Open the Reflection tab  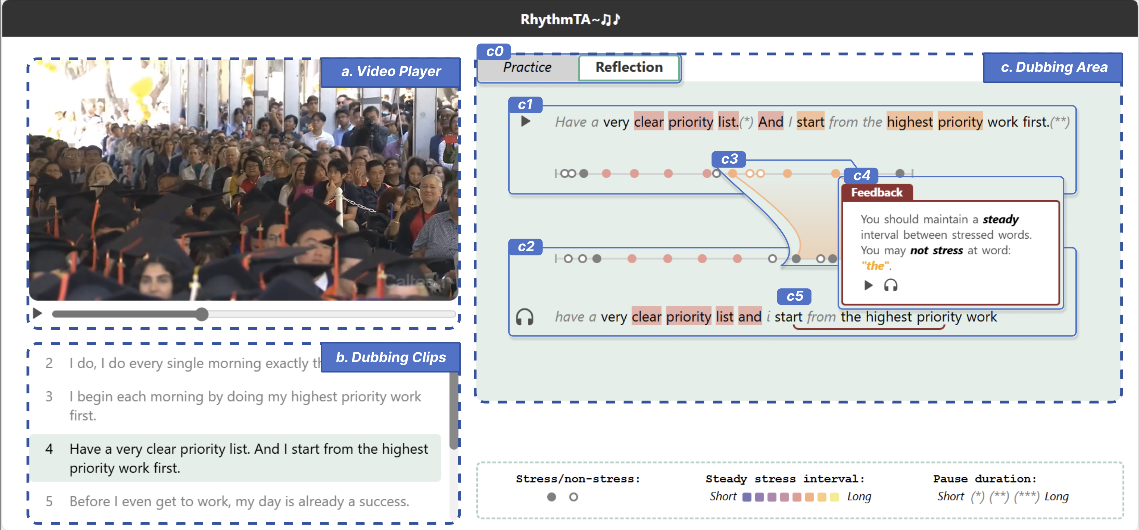coord(628,67)
